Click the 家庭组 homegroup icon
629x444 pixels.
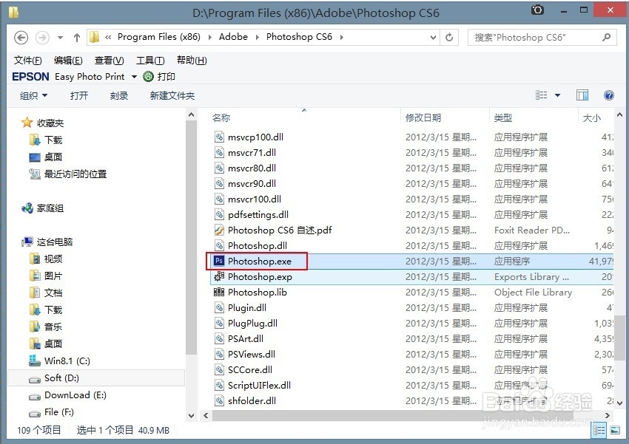27,208
